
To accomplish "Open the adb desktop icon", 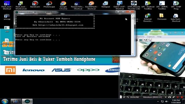I will point(7,29).
